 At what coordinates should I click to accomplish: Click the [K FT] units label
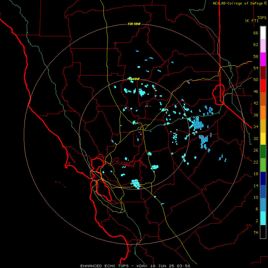[x=252, y=21]
